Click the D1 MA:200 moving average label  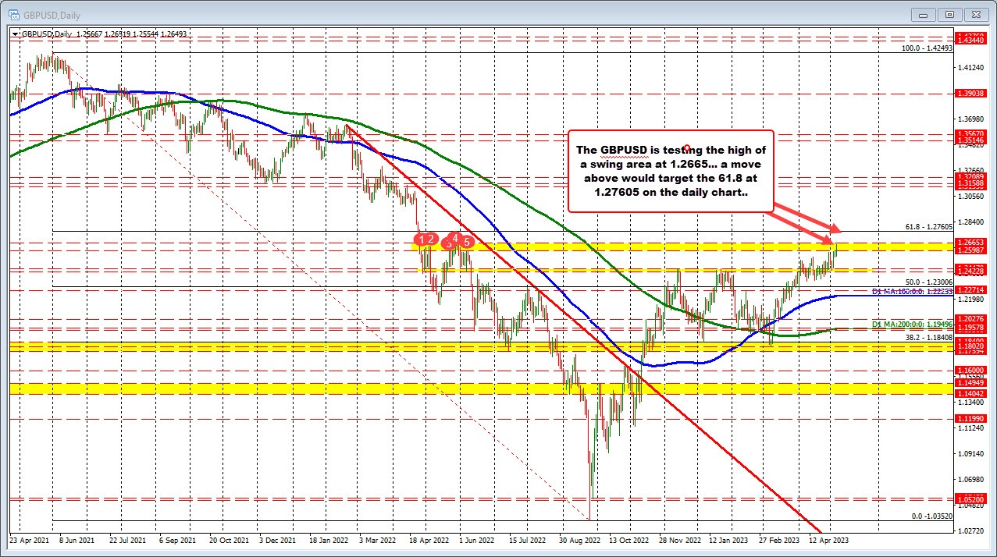click(913, 323)
